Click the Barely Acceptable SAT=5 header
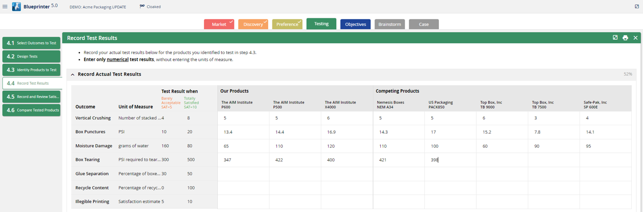This screenshot has width=643, height=212. click(x=171, y=102)
